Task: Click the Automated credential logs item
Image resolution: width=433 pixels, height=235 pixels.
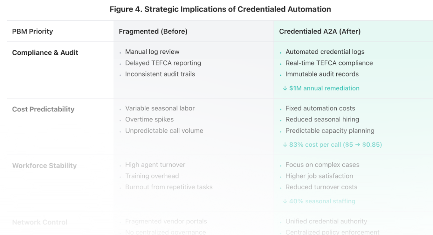Action: tap(325, 52)
